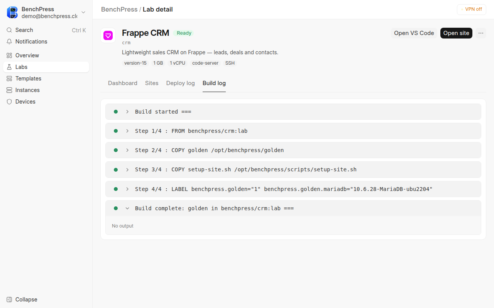
Task: Click the Collapse sidebar button label
Action: click(x=26, y=300)
